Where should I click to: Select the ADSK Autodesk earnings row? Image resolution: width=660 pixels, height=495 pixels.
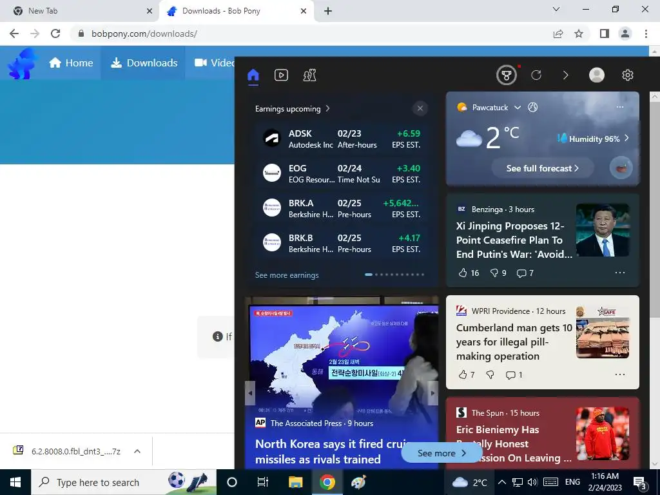click(x=342, y=139)
